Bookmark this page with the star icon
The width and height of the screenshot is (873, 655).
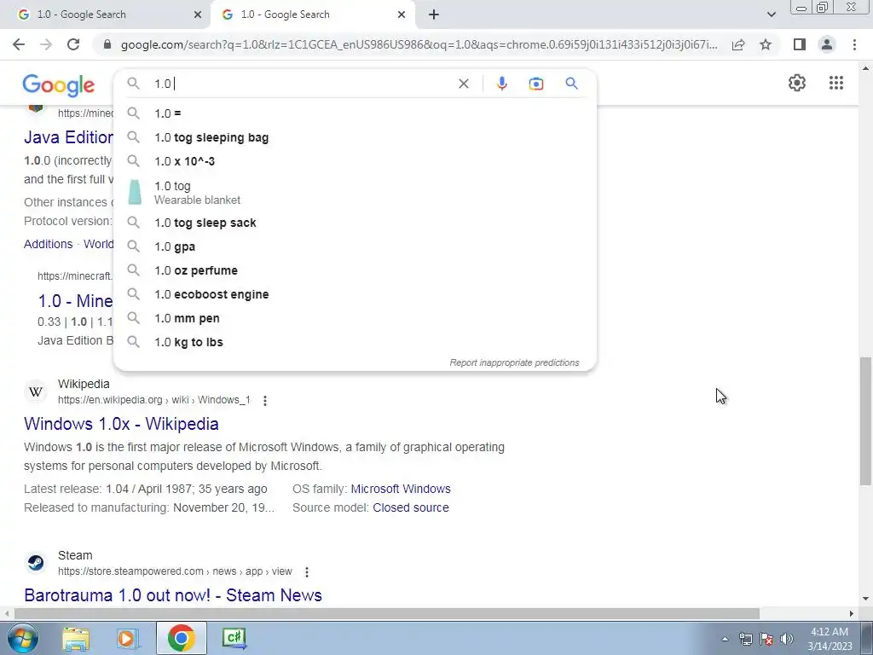(x=766, y=44)
